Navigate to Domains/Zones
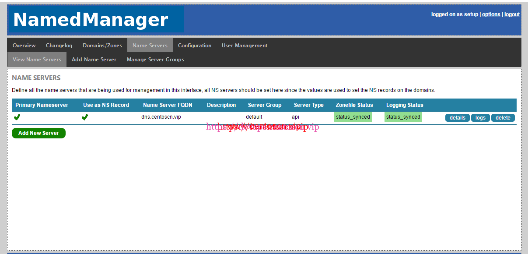The height and width of the screenshot is (254, 528). [x=102, y=46]
